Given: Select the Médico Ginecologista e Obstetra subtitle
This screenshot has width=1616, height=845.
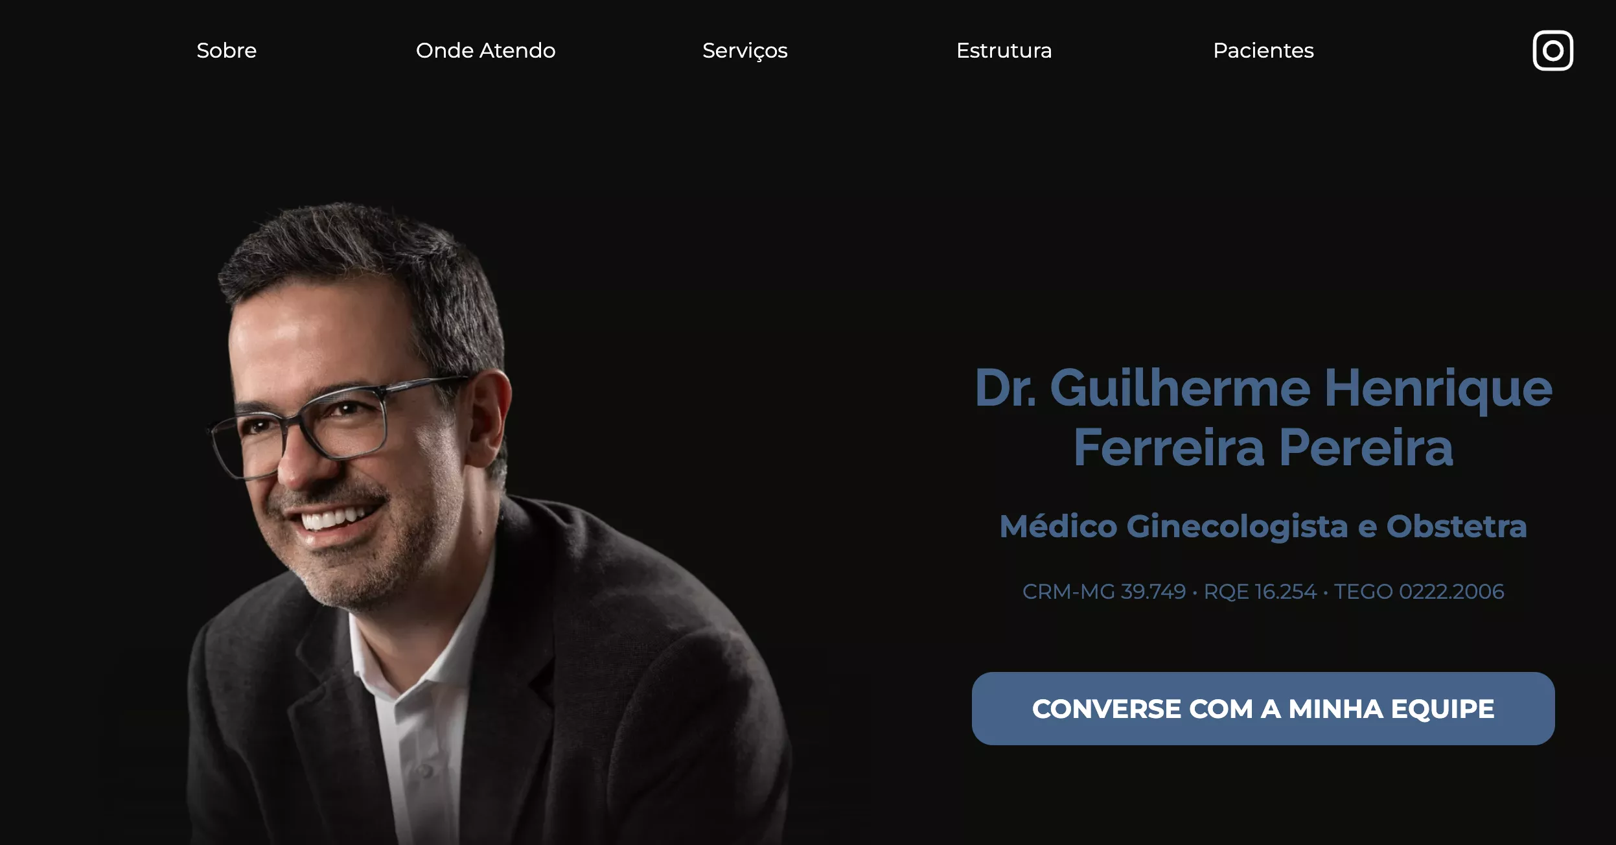Looking at the screenshot, I should tap(1263, 526).
